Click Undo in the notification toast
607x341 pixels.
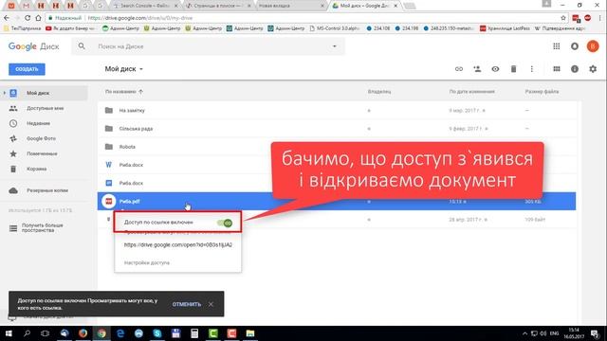(187, 304)
